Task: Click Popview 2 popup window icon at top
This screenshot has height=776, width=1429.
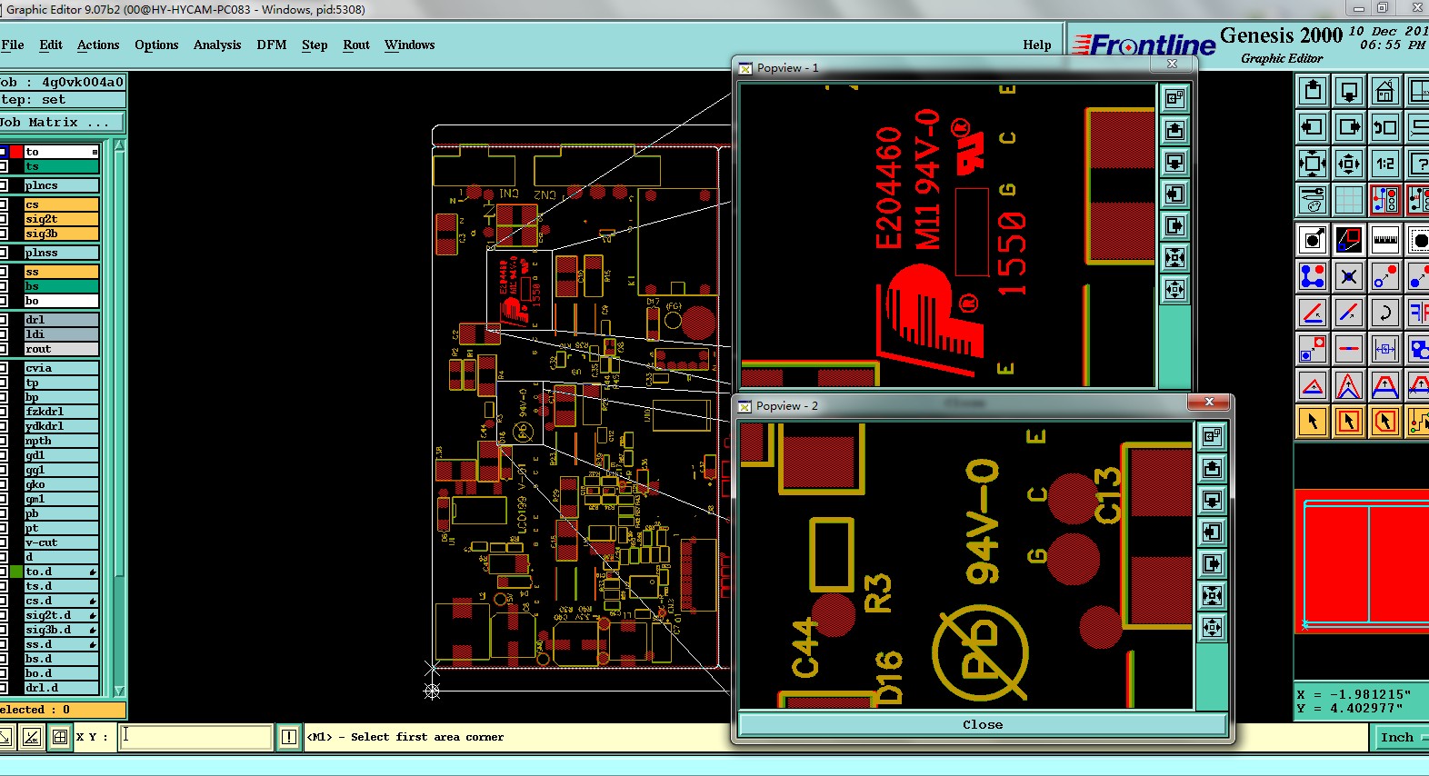Action: (1212, 436)
